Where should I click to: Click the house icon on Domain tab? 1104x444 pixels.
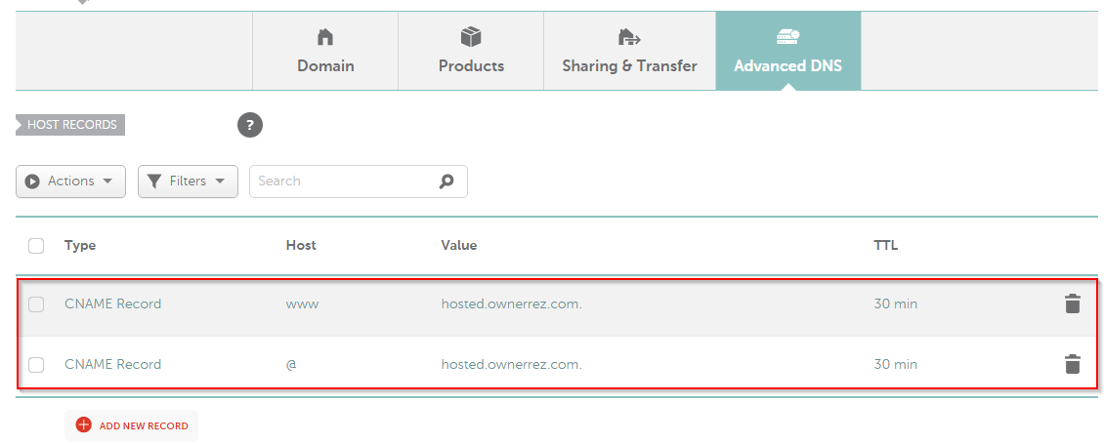pyautogui.click(x=325, y=37)
